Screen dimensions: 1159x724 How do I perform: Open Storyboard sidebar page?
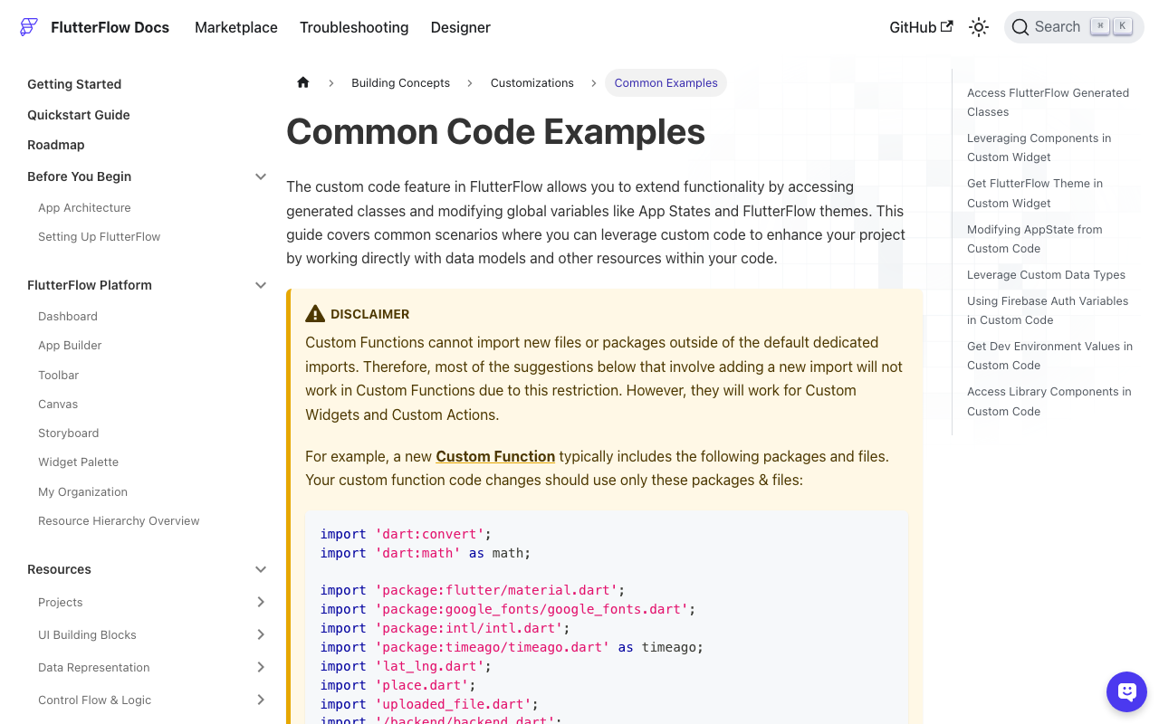[x=69, y=433]
